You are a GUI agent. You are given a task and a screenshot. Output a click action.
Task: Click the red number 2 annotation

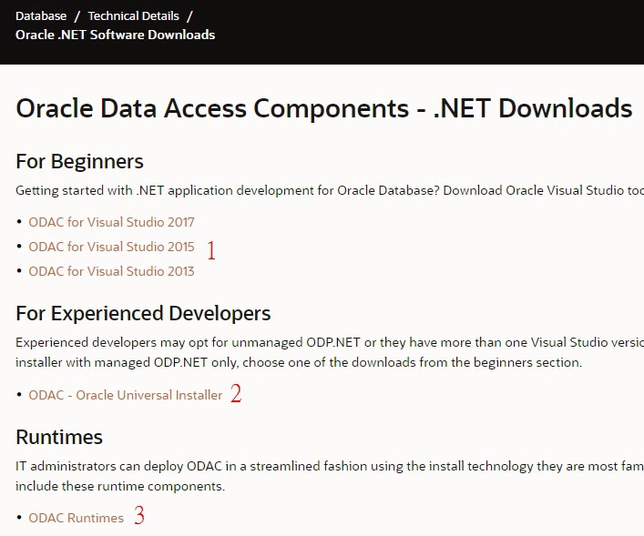236,394
